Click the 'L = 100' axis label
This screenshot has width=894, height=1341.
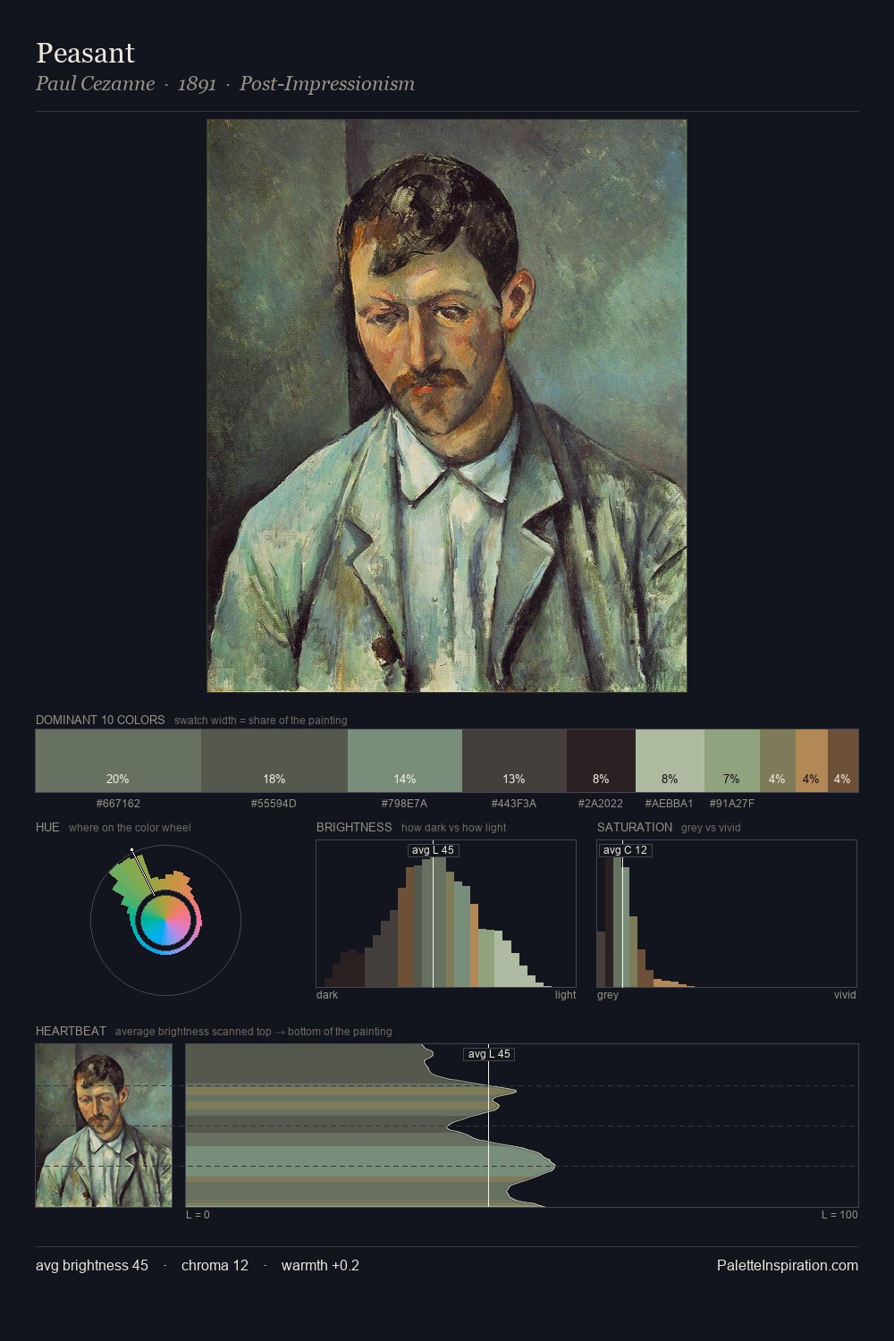(839, 1215)
